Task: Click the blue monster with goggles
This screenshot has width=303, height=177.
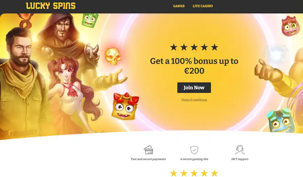Action: [x=280, y=120]
